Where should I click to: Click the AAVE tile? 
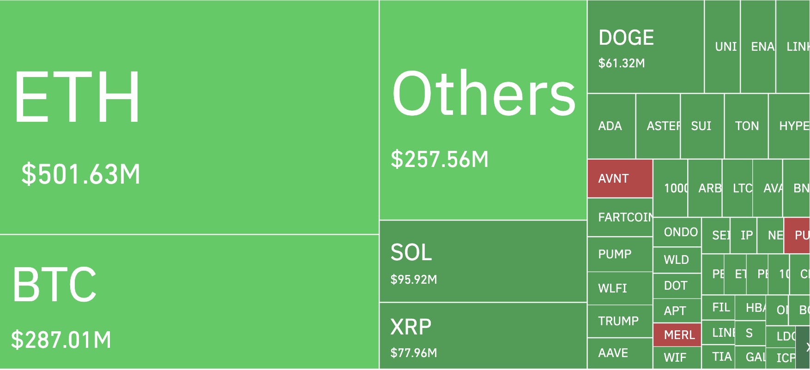[x=620, y=353]
